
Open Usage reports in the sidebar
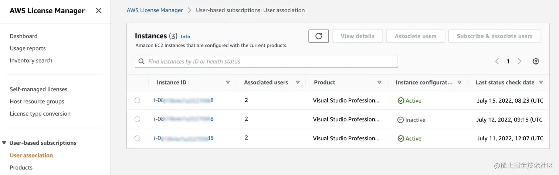[28, 48]
